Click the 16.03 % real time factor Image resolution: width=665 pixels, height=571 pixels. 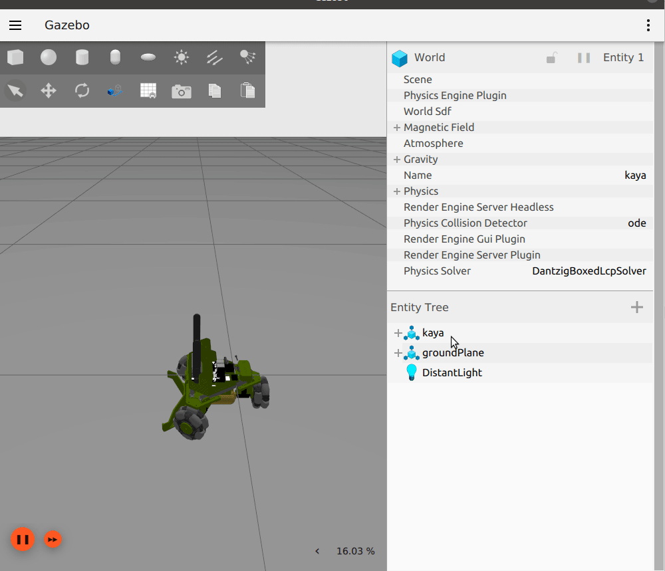(355, 551)
